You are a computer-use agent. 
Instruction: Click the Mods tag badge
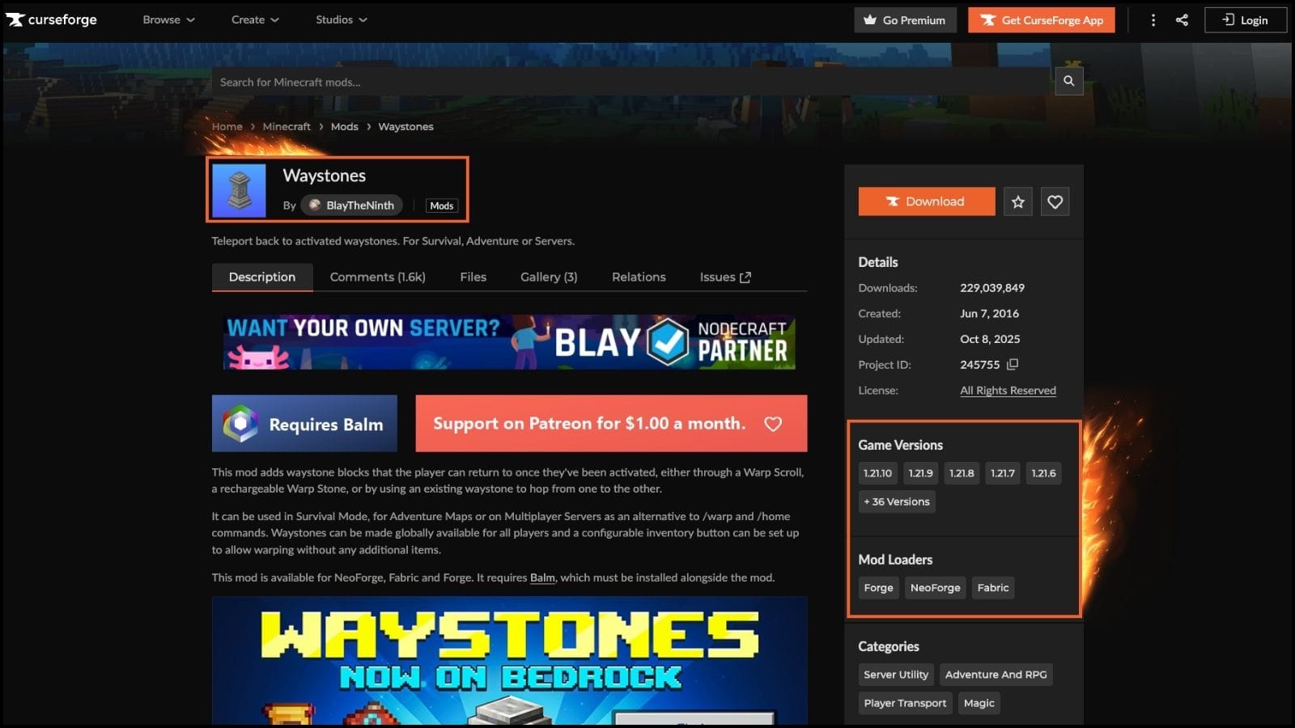pyautogui.click(x=442, y=205)
